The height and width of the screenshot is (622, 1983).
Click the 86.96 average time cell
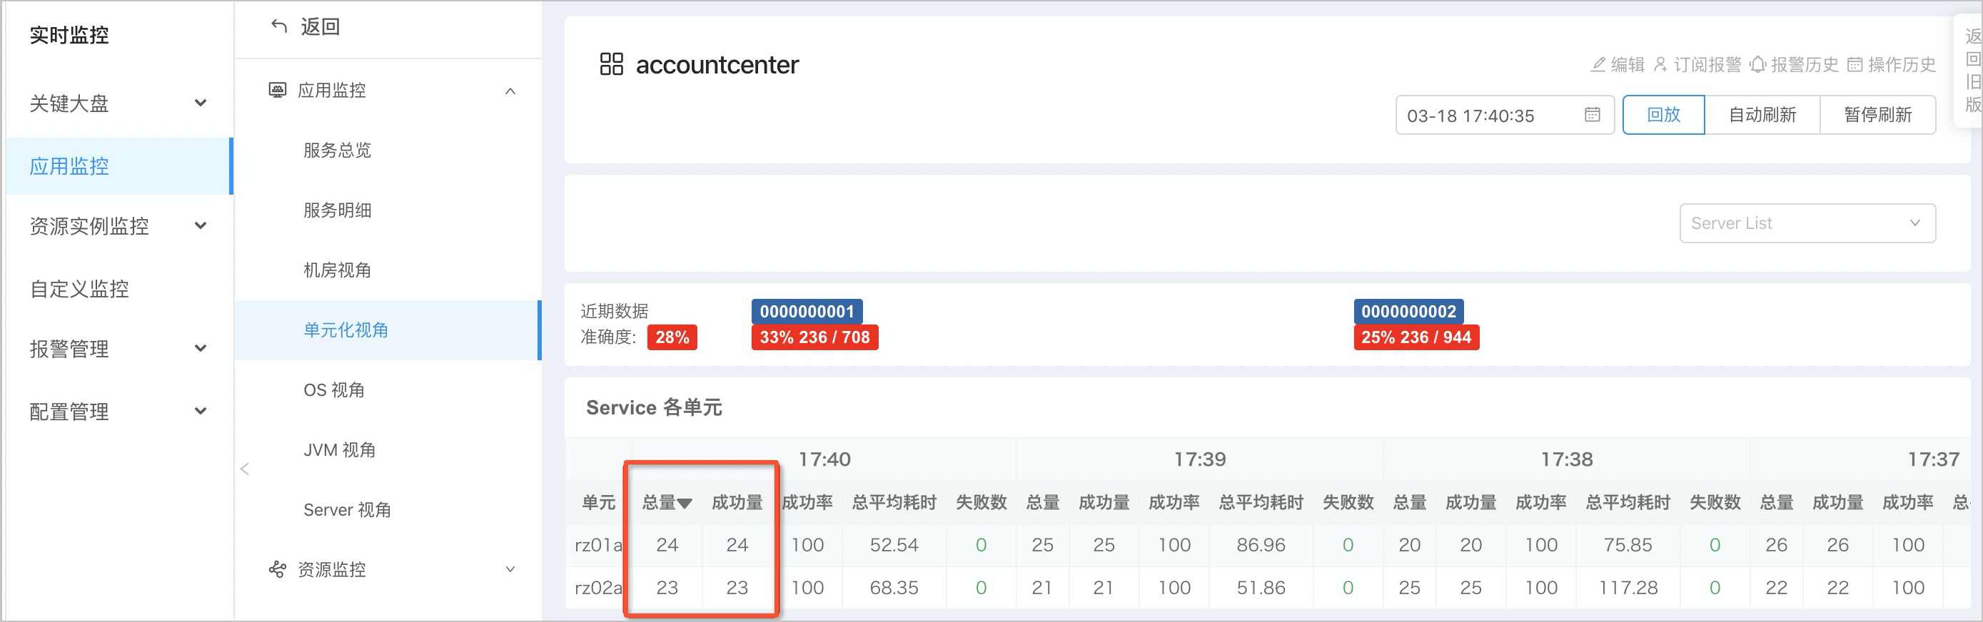(1261, 544)
